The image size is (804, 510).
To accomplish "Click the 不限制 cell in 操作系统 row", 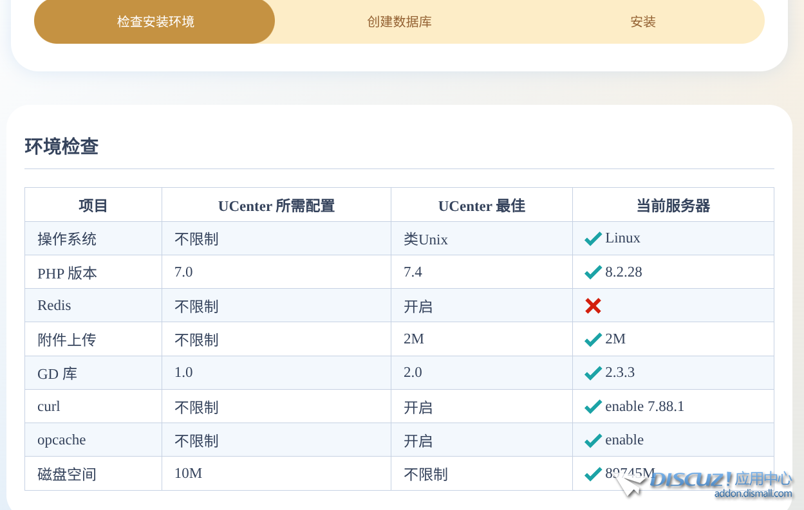I will (x=196, y=239).
